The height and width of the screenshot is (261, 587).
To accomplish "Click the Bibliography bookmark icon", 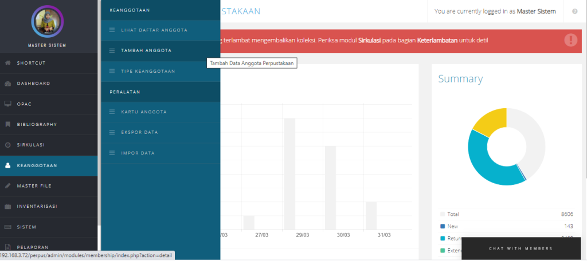I will coord(8,124).
